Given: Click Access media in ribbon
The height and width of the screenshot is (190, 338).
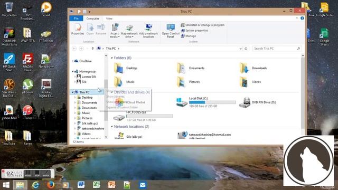Looking at the screenshot, I should click(x=115, y=31).
